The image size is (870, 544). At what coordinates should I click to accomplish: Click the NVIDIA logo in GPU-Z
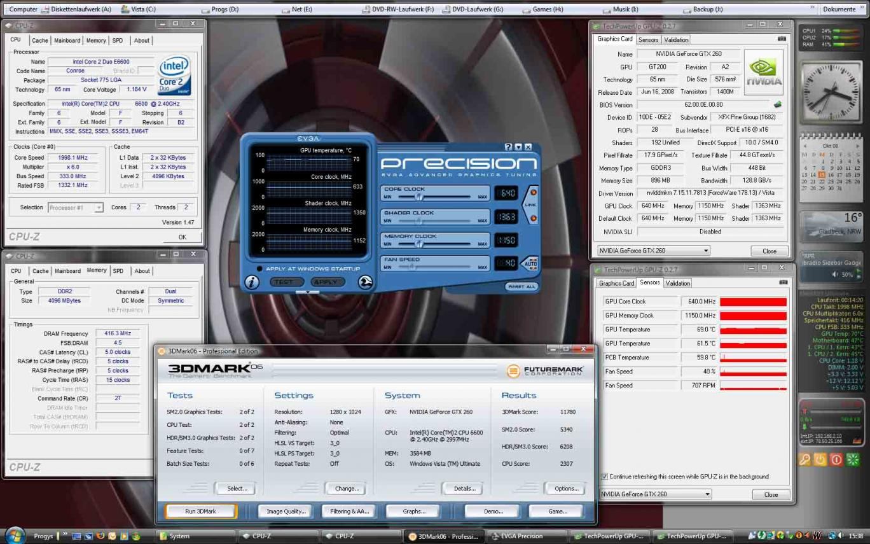[764, 73]
